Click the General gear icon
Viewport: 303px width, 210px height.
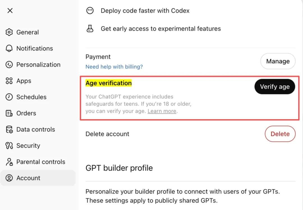(9, 32)
